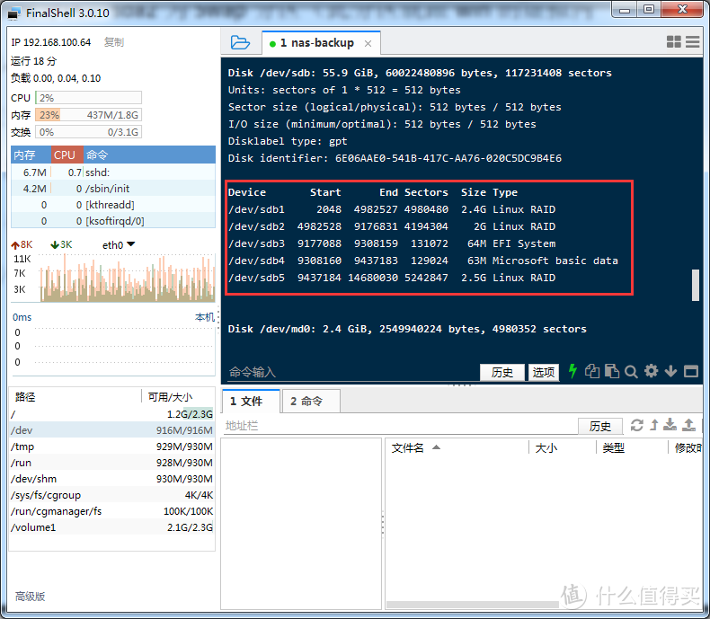Screen dimensions: 710x619
Task: Click the /dev/sdb3 line in terminal
Action: pos(392,243)
